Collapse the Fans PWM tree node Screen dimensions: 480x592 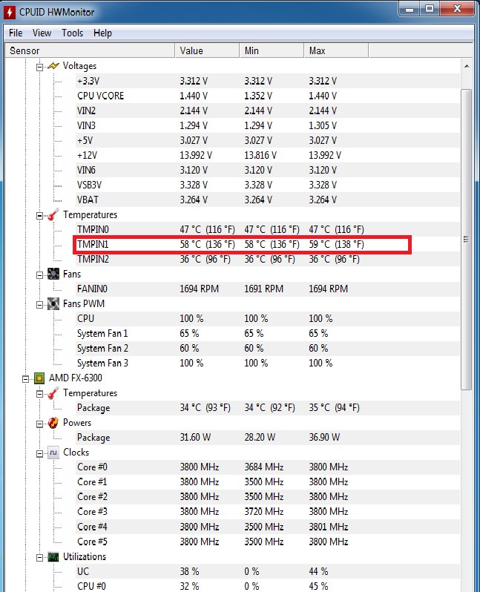(x=39, y=305)
